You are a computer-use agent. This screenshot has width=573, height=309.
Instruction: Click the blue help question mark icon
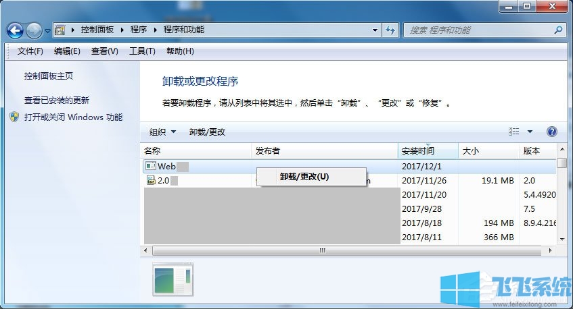pyautogui.click(x=552, y=132)
